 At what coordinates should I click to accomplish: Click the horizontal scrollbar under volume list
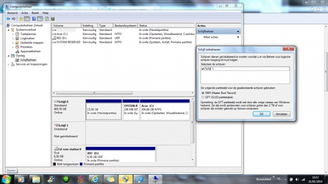coord(94,93)
